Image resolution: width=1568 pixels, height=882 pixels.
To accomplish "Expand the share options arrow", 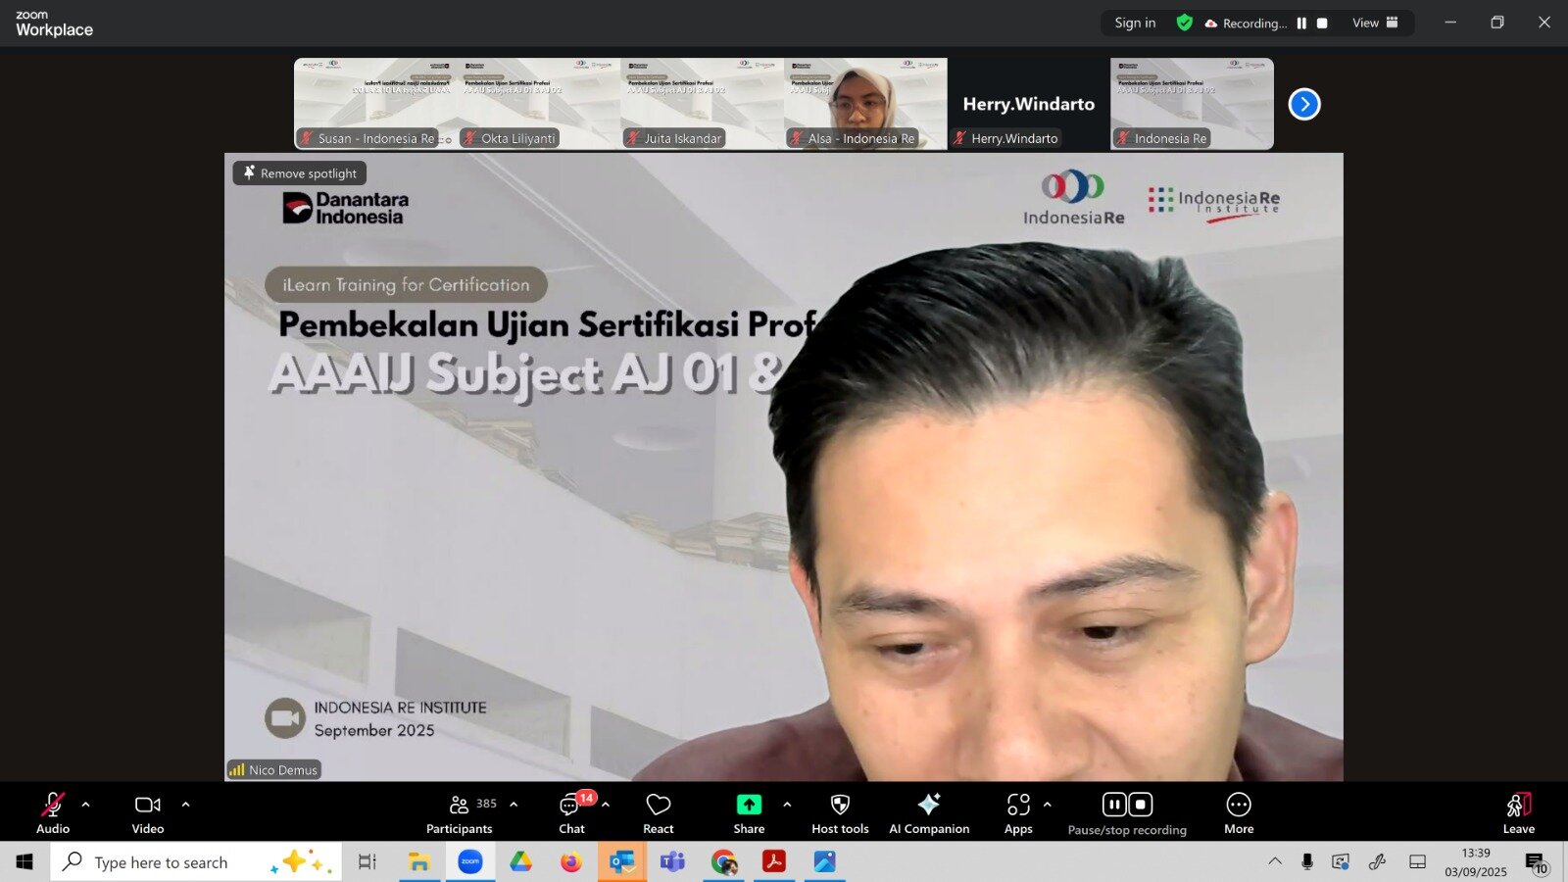I will [x=787, y=805].
